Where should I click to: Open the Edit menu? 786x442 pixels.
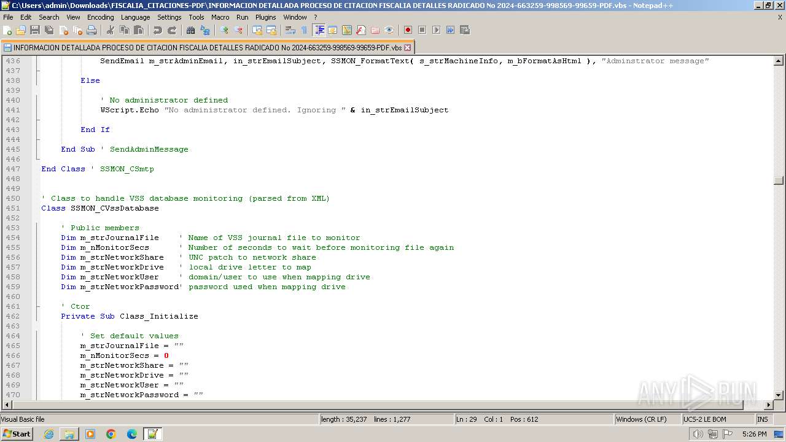click(26, 17)
